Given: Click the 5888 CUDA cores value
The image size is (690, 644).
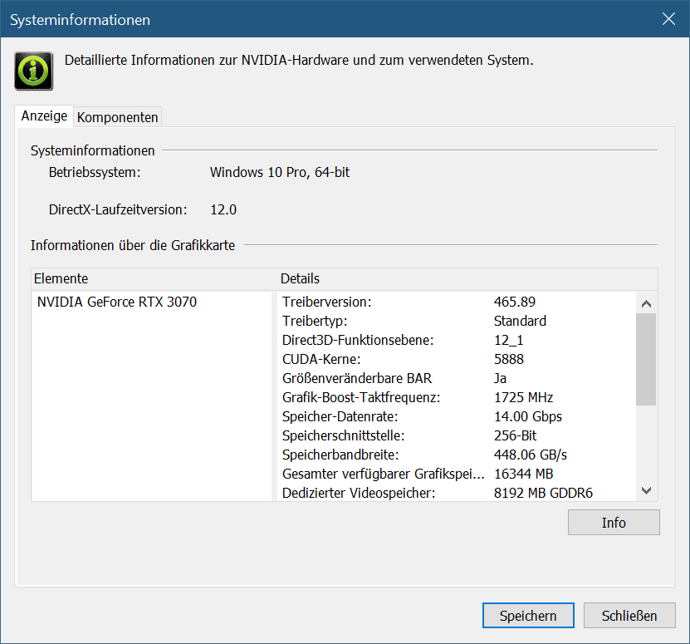Looking at the screenshot, I should (509, 359).
